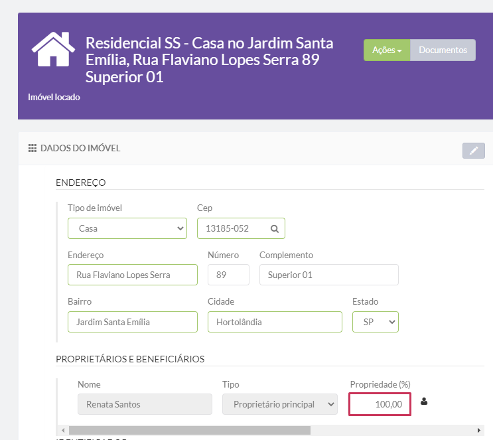The width and height of the screenshot is (493, 440).
Task: Click the Bairro field Jardim Santa Emília
Action: coord(133,322)
